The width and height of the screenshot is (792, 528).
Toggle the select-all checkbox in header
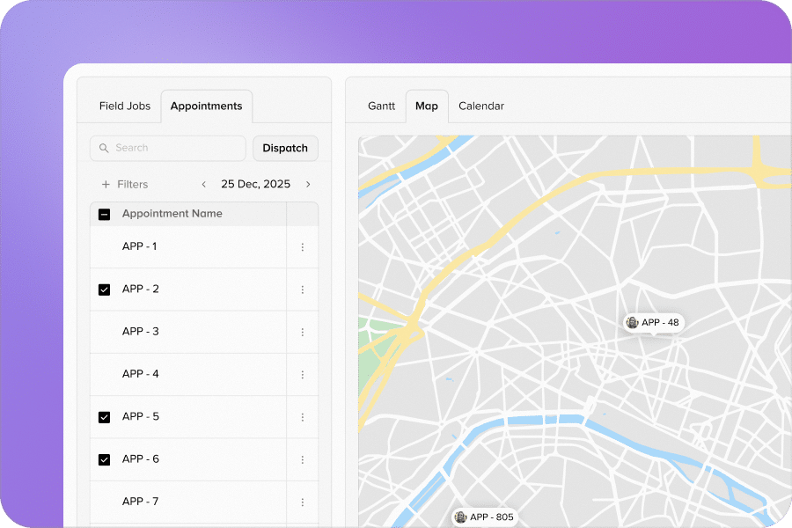click(x=104, y=214)
